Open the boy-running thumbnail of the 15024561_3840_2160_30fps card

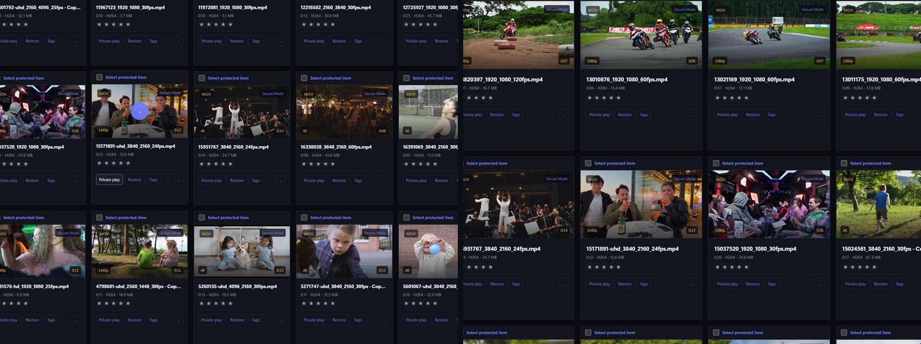878,204
